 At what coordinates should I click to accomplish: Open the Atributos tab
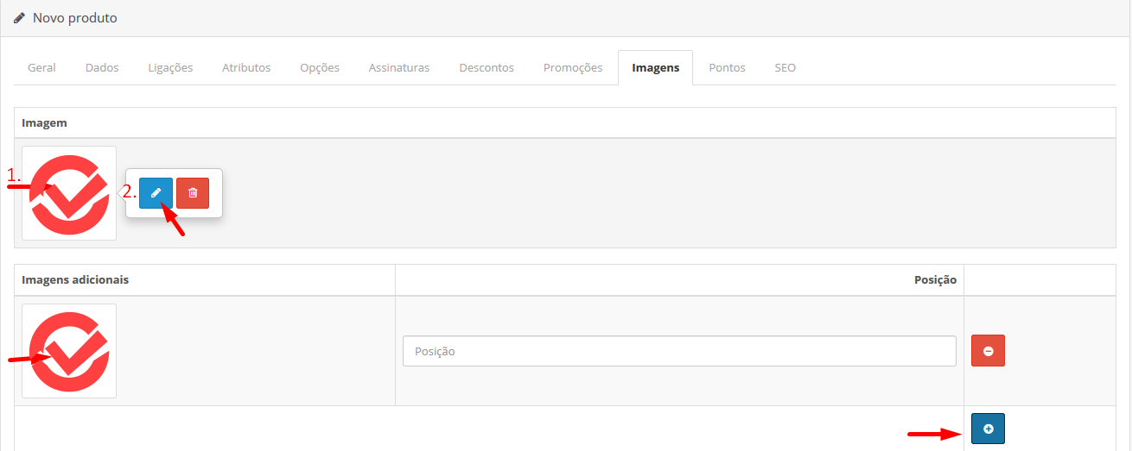[246, 67]
